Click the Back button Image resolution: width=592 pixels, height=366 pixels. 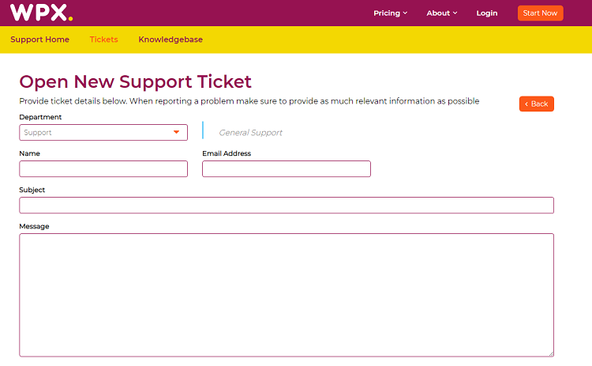click(x=537, y=104)
